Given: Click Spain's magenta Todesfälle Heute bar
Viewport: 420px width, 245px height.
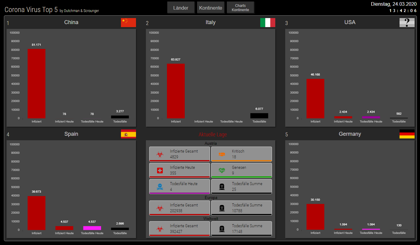Looking at the screenshot, I should coord(92,228).
